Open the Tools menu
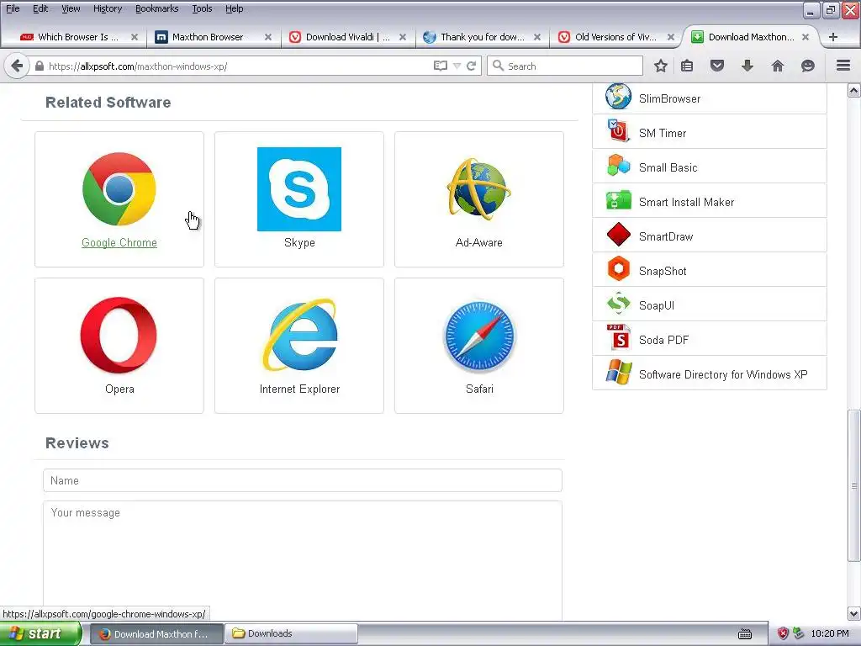The height and width of the screenshot is (646, 861). pyautogui.click(x=202, y=8)
